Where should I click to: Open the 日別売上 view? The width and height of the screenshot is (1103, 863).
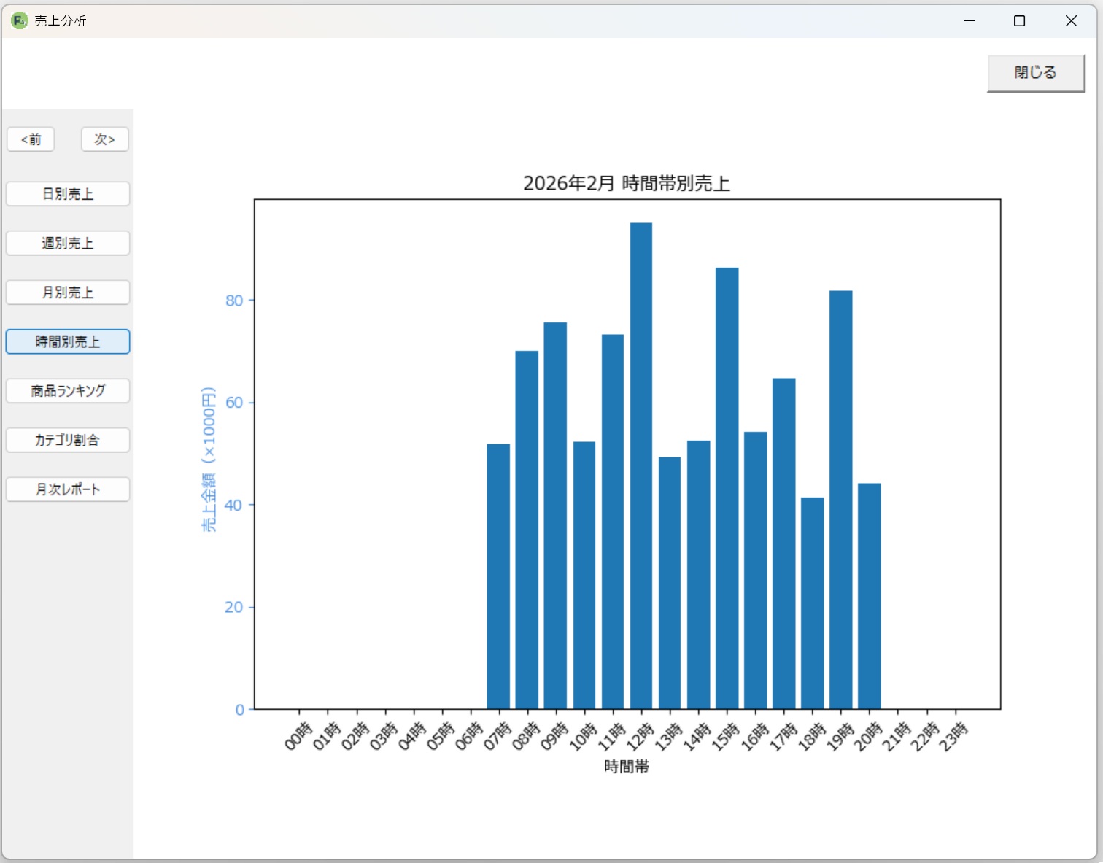[x=68, y=194]
